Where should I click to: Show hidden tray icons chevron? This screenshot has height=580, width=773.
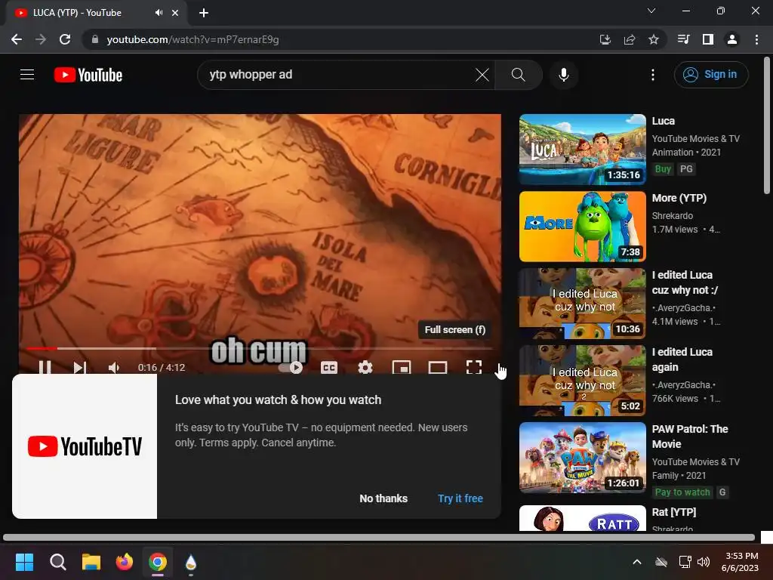coord(637,562)
